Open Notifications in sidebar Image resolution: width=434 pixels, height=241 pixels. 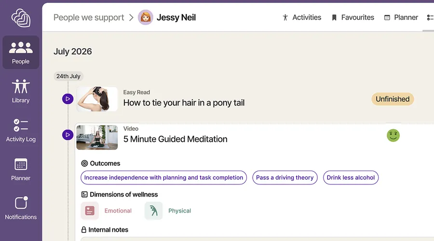pyautogui.click(x=21, y=208)
